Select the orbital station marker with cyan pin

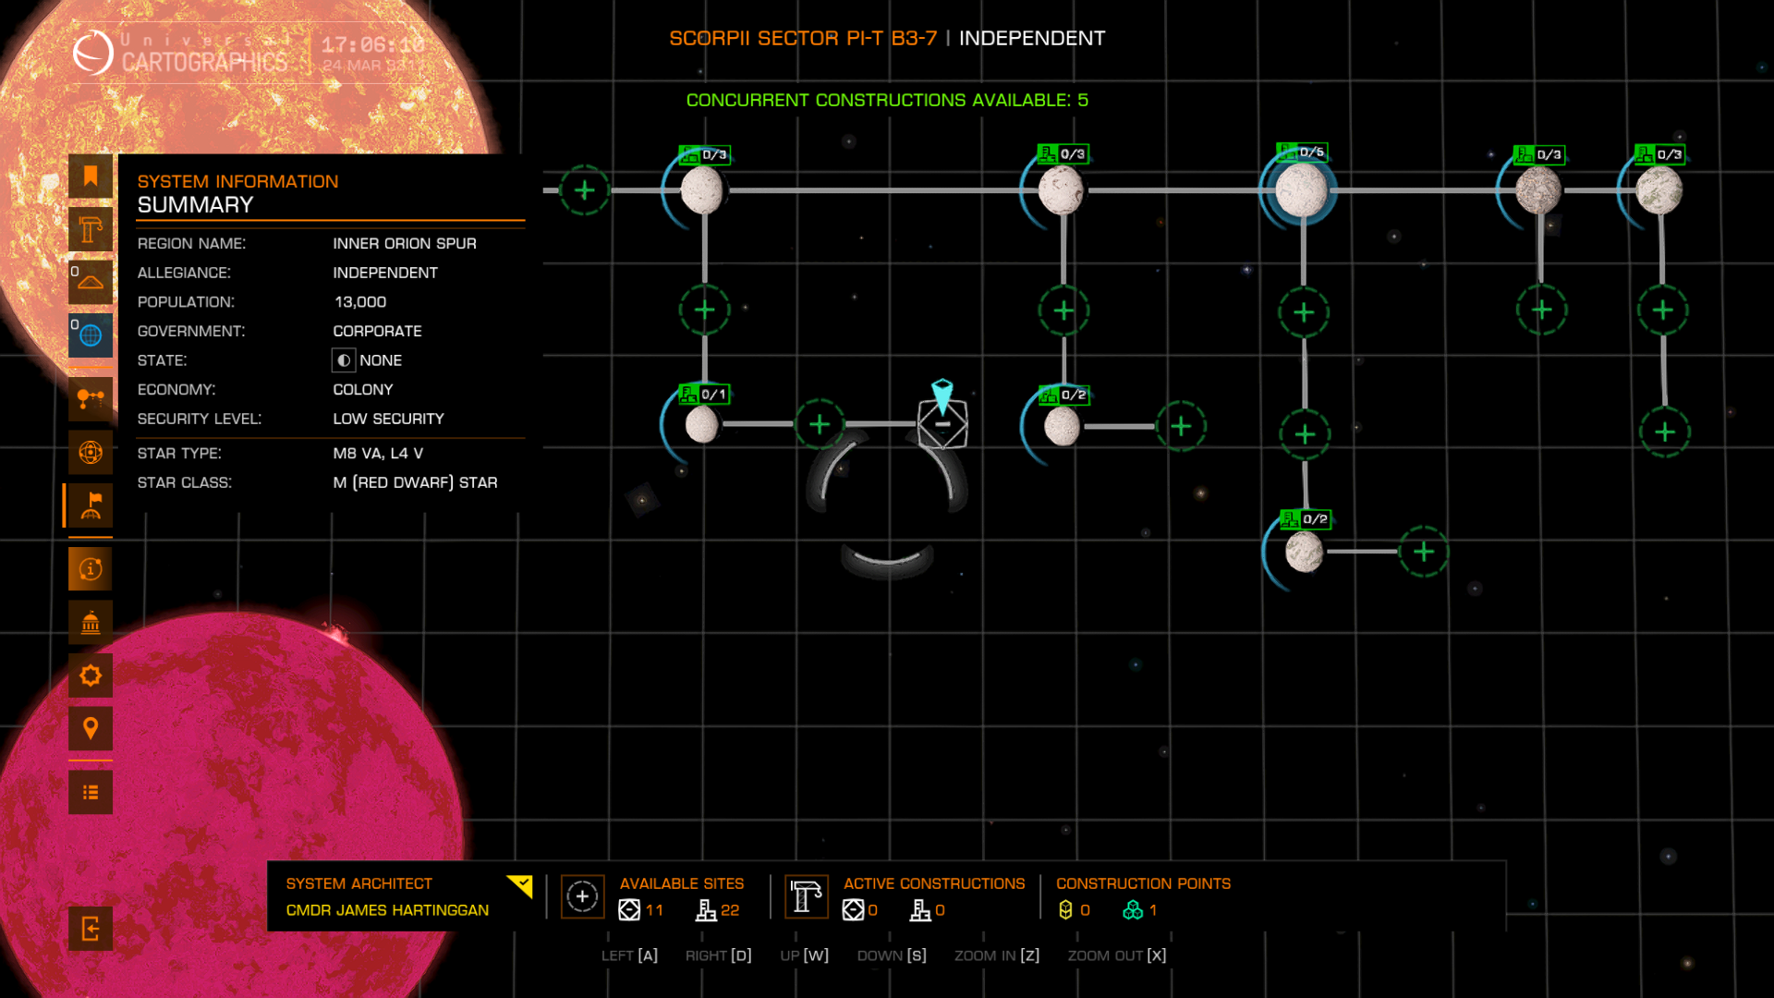(x=942, y=423)
